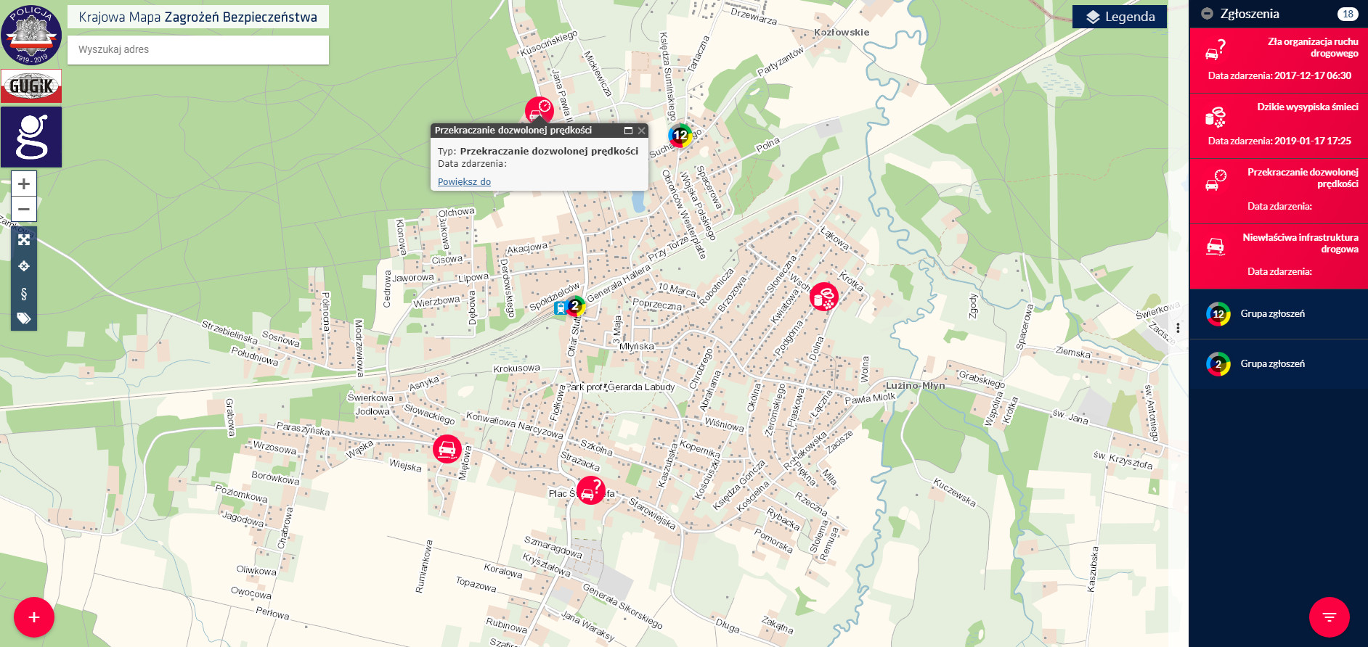Click the panel resize handle dots
The height and width of the screenshot is (647, 1368).
(1178, 328)
